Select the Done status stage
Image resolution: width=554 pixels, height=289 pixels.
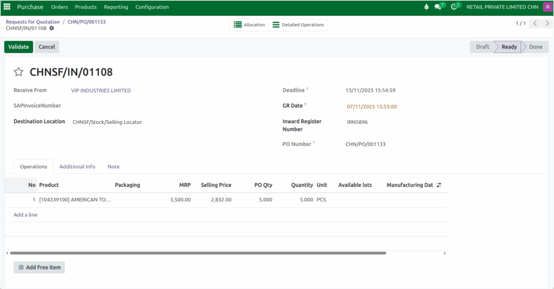click(x=536, y=47)
